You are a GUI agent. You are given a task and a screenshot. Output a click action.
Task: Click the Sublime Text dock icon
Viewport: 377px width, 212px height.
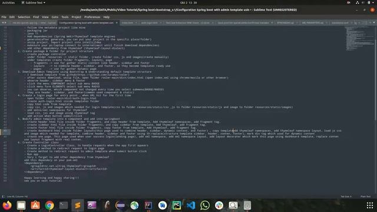click(x=78, y=206)
